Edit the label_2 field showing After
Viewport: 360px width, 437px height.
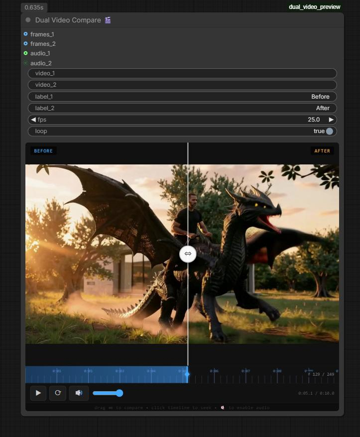pos(182,108)
